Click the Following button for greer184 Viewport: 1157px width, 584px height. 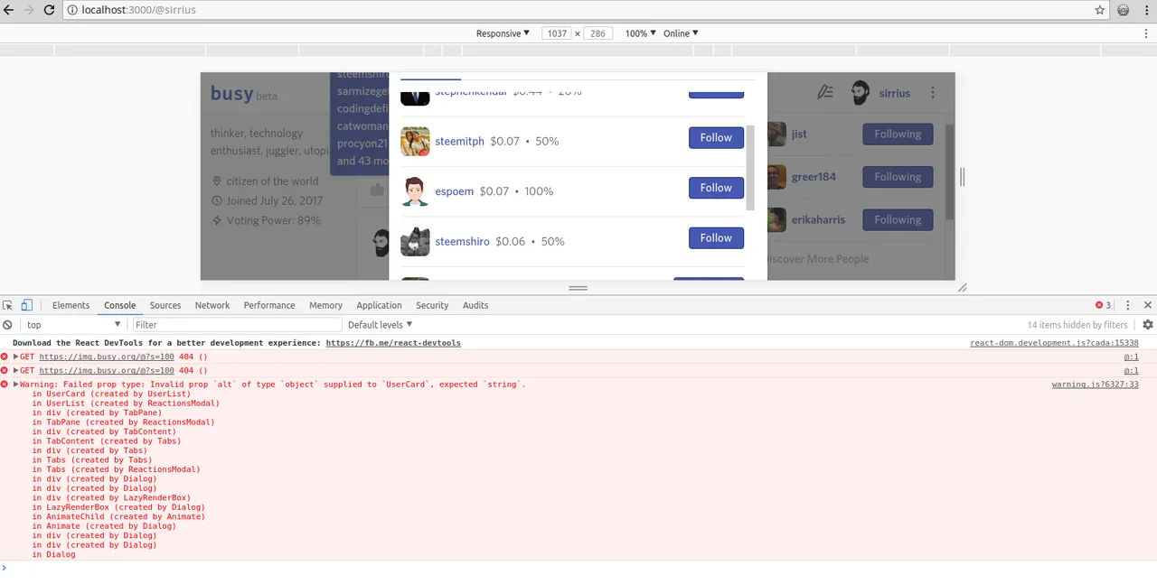tap(898, 177)
